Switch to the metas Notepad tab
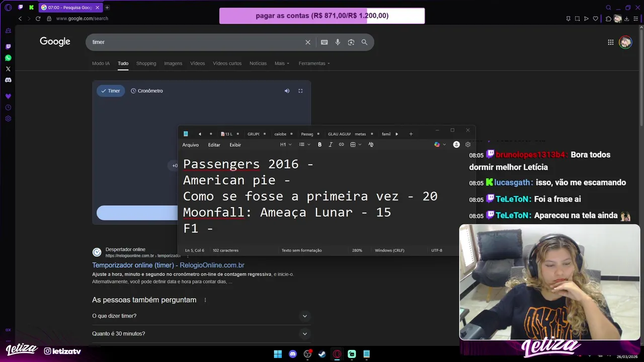 360,134
